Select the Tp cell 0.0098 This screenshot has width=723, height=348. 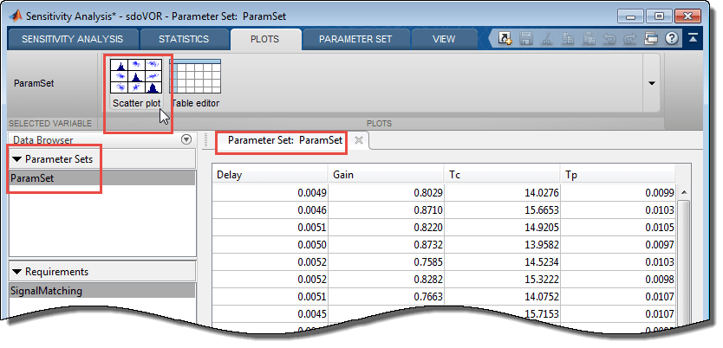tap(618, 280)
